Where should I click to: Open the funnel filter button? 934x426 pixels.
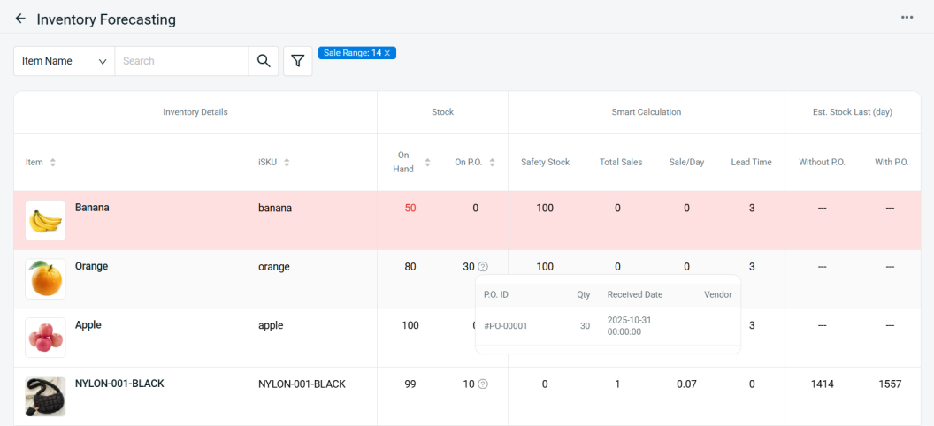(x=298, y=61)
